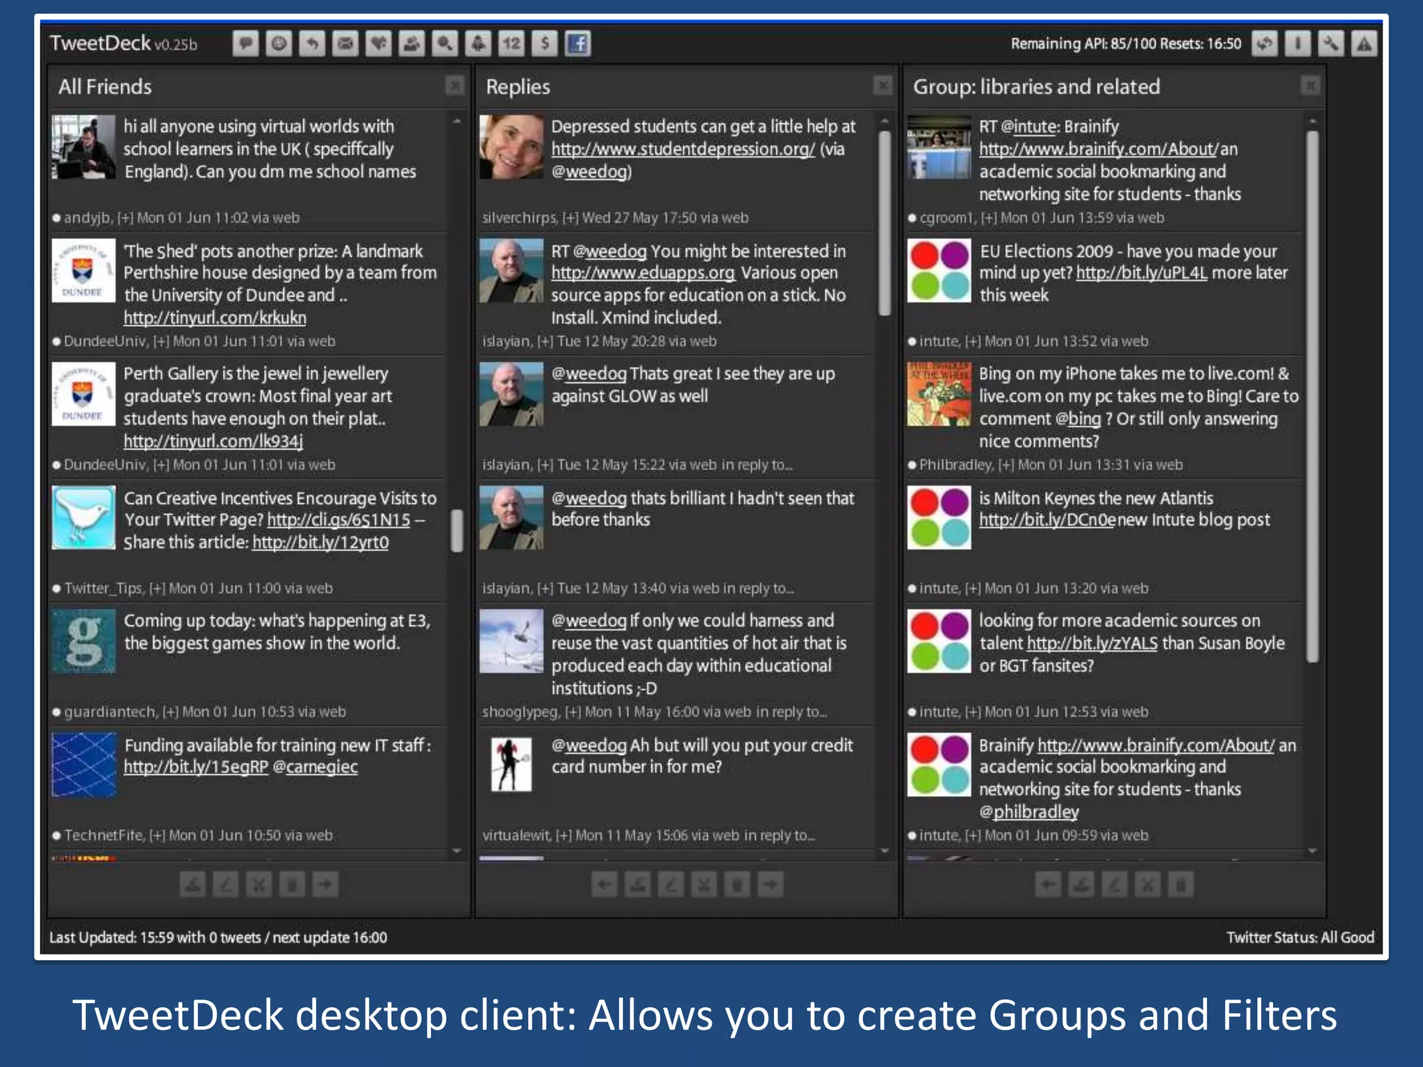
Task: Toggle read dot beside andyjb tweet
Action: tap(57, 218)
